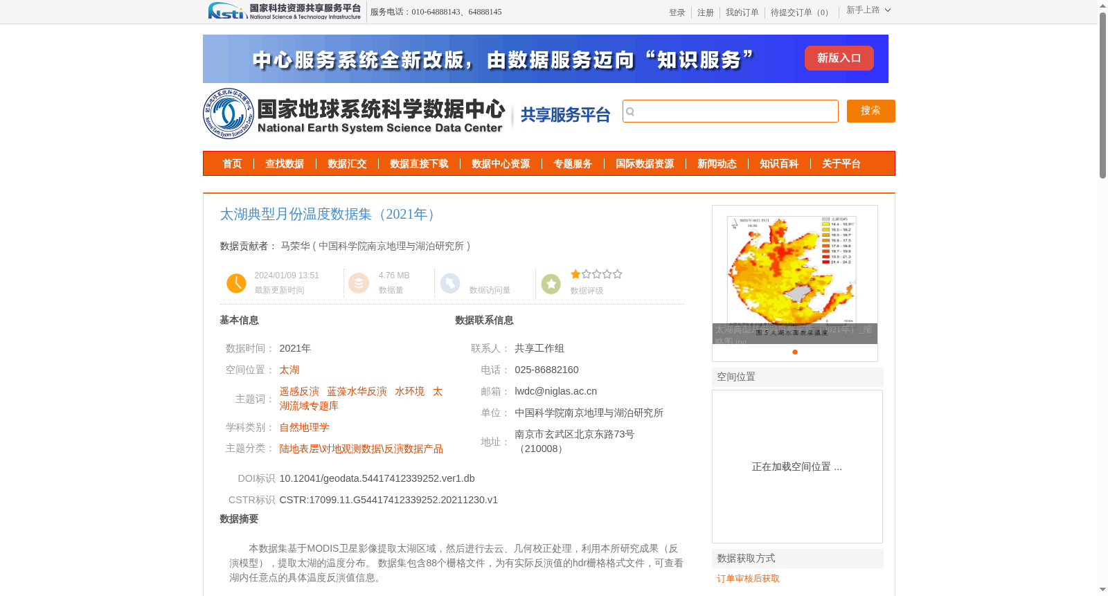1108x596 pixels.
Task: Click the 共享工作组 contact name
Action: (539, 348)
